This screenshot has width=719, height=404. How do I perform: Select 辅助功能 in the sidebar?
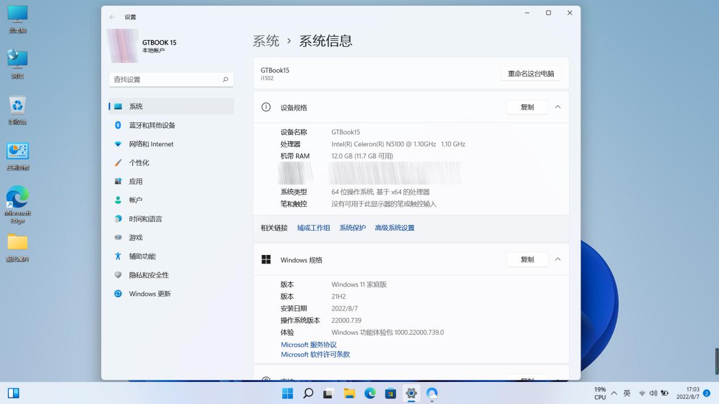tap(141, 256)
